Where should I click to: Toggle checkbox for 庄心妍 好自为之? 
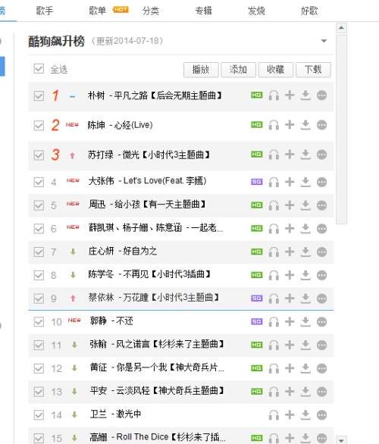[39, 252]
